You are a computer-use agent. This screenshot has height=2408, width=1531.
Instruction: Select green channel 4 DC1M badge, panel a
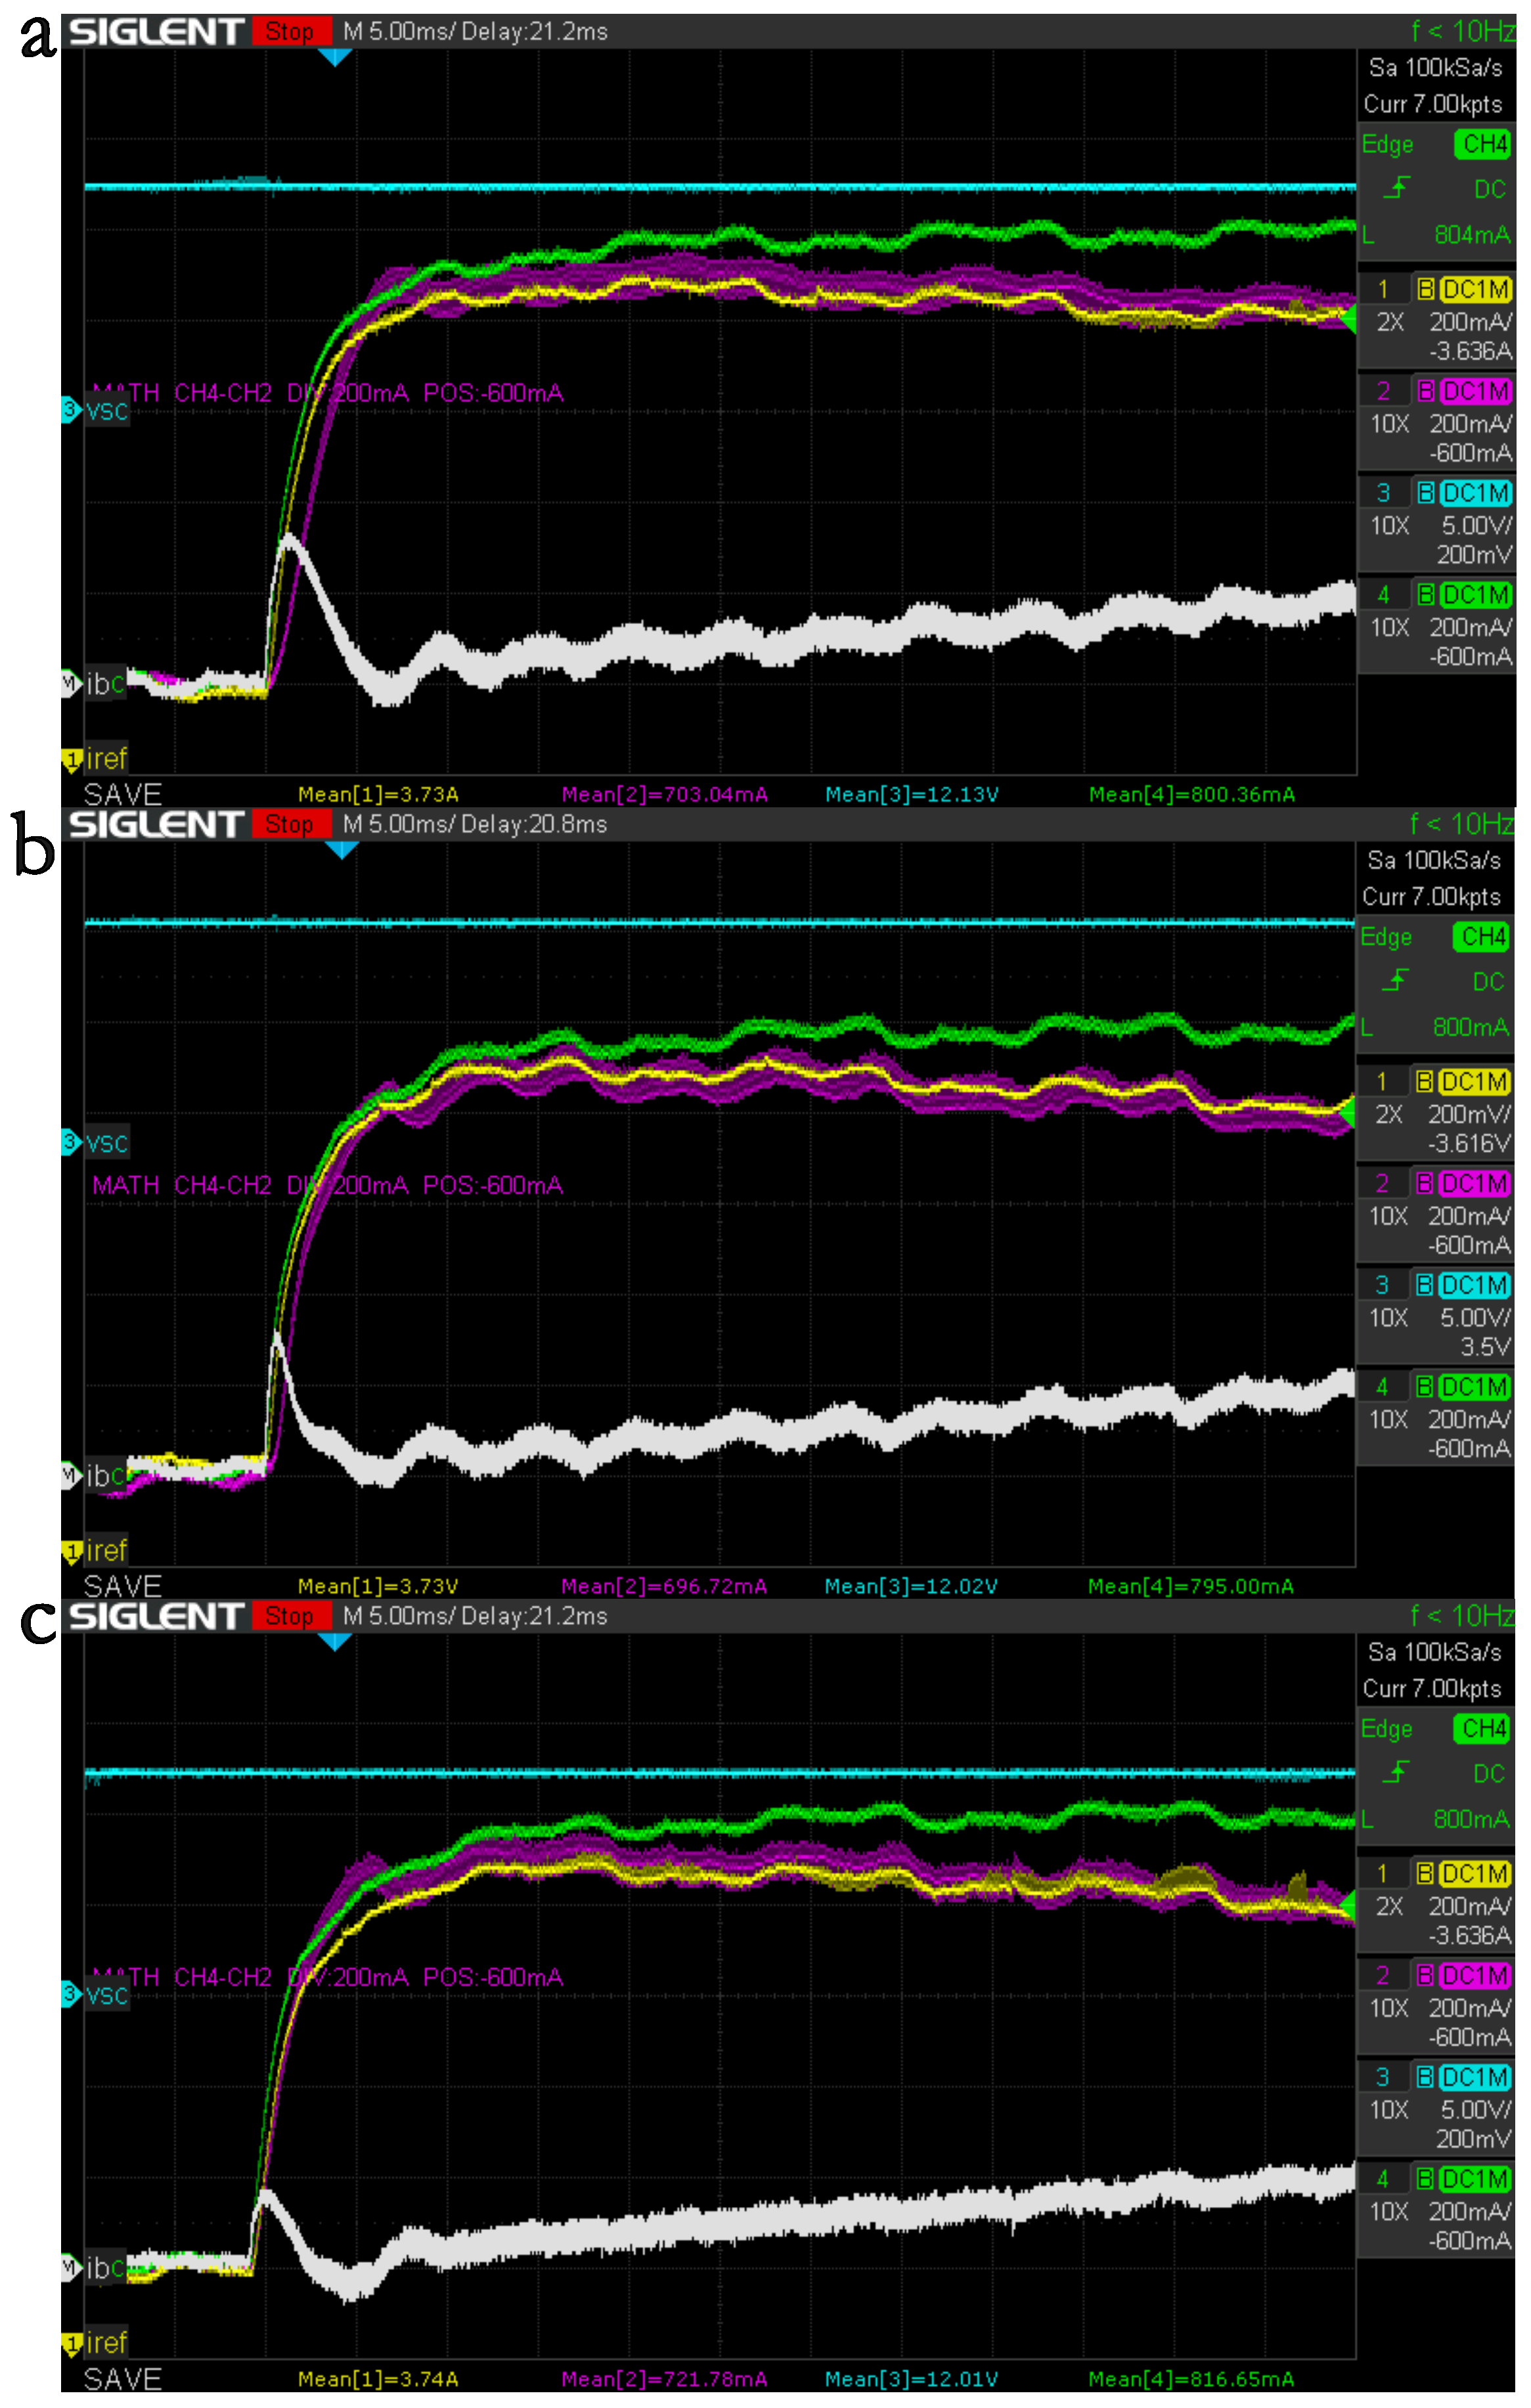[1475, 595]
